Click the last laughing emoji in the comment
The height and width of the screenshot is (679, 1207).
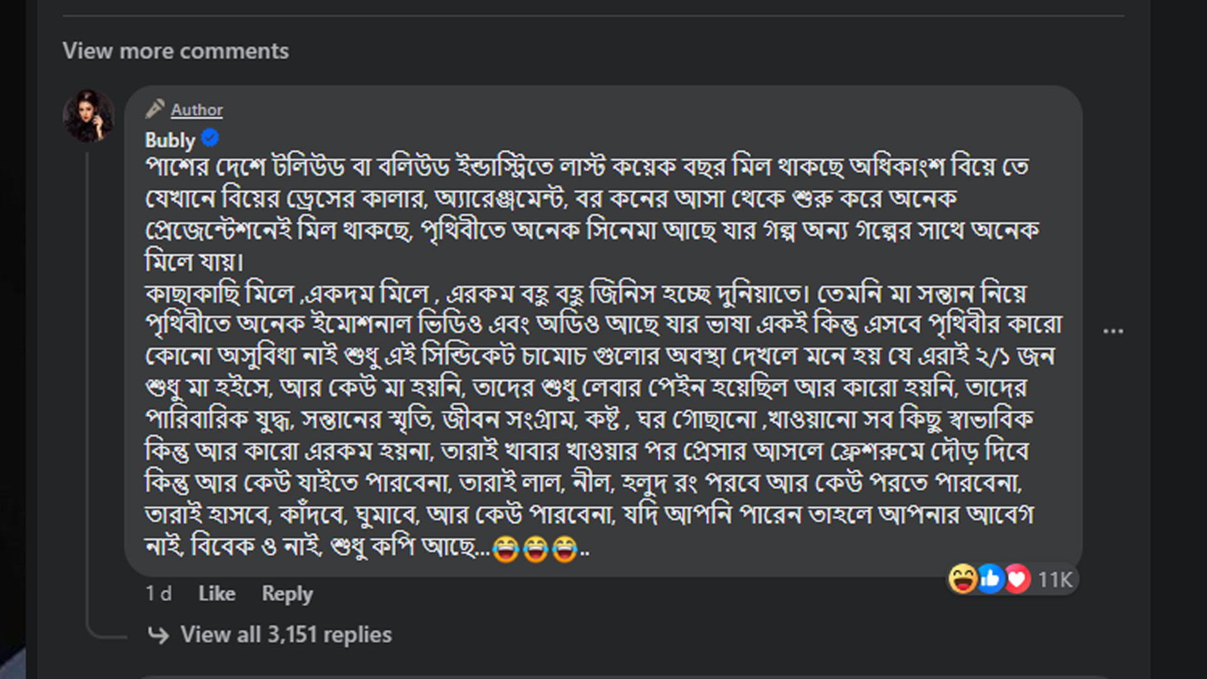pyautogui.click(x=565, y=549)
